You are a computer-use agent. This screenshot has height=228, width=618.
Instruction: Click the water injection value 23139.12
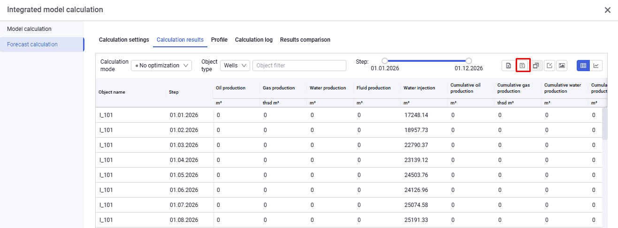click(x=416, y=160)
